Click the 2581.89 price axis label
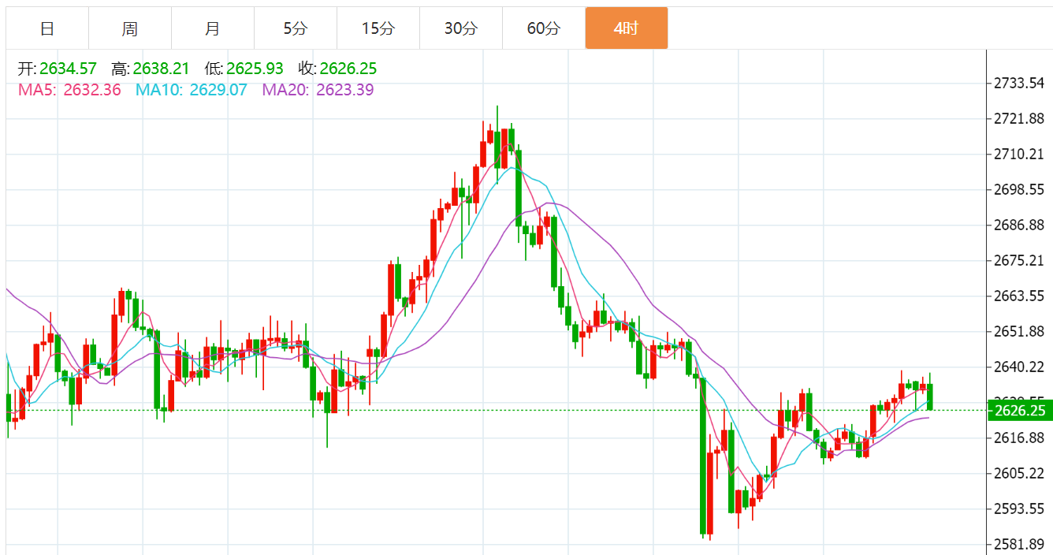 [1019, 544]
